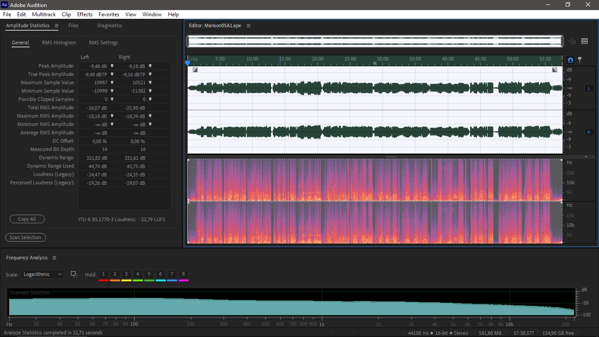Click the playhead marker on the timeline
Viewport: 599px width, 337px height.
click(x=188, y=63)
